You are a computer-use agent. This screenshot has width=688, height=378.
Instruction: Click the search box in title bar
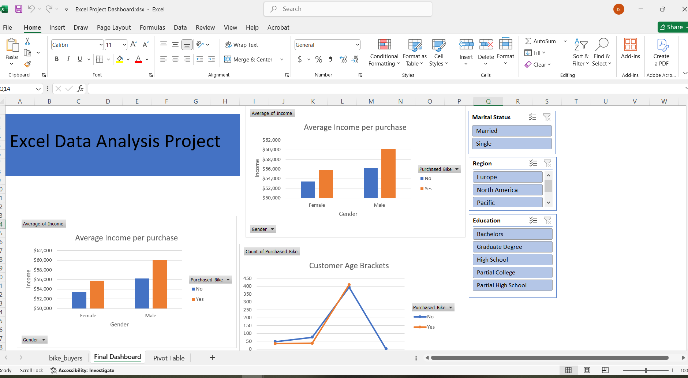[348, 9]
